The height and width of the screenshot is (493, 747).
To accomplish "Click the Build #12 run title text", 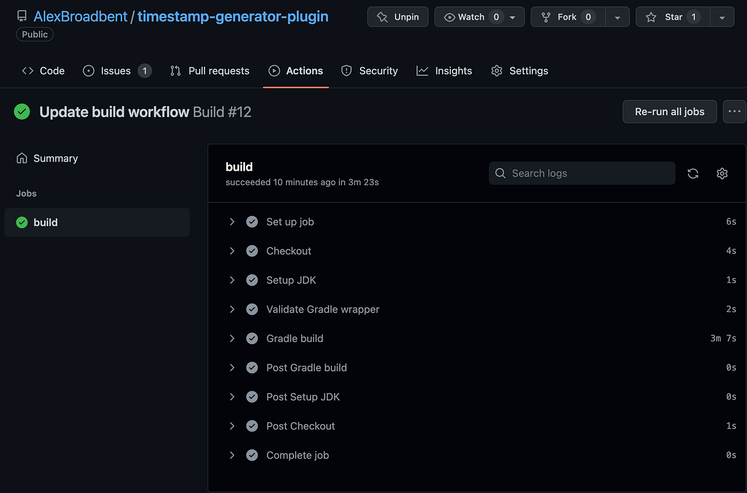I will (x=222, y=112).
